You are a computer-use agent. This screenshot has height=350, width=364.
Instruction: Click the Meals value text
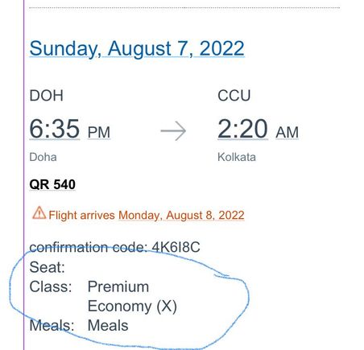(x=108, y=325)
